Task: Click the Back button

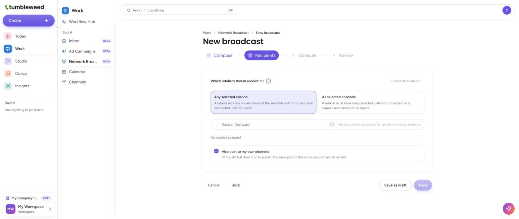Action: (236, 185)
